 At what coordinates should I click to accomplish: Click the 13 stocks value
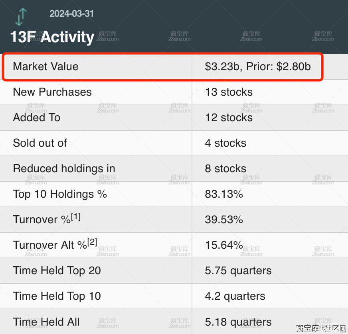coord(229,92)
